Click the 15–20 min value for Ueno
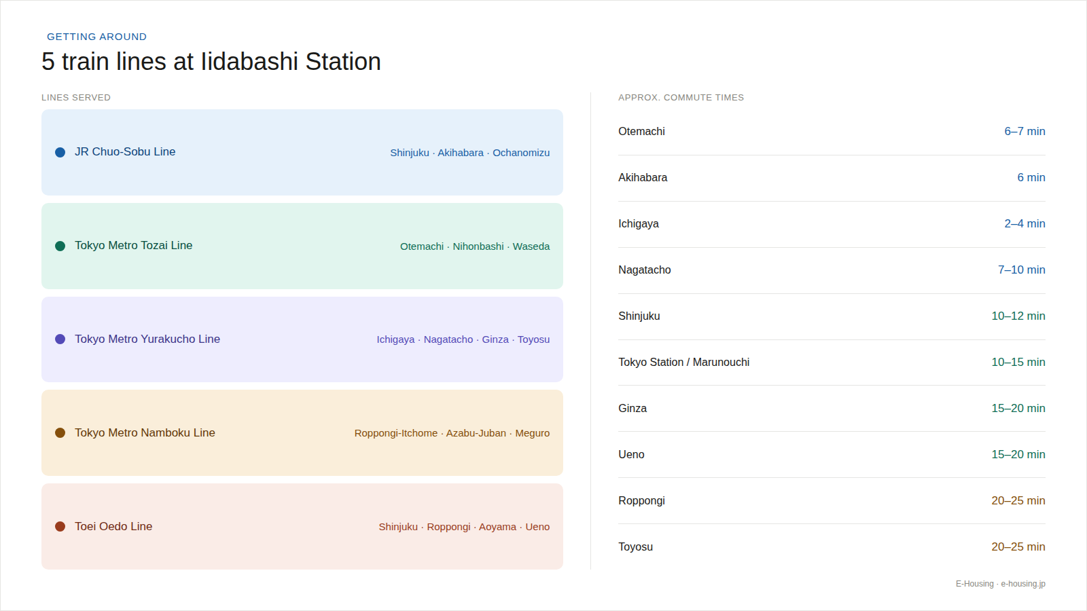Viewport: 1087px width, 611px height. coord(1018,455)
